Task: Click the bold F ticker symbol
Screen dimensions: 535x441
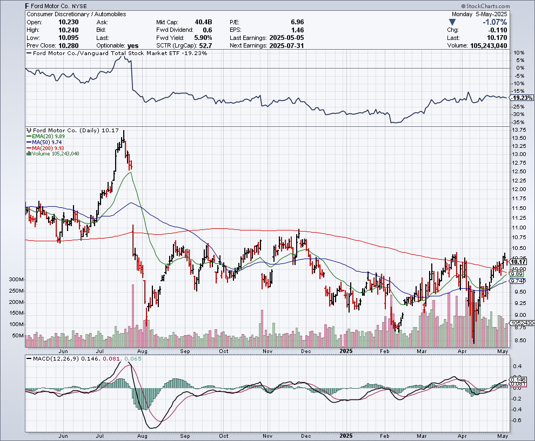Action: pos(27,6)
